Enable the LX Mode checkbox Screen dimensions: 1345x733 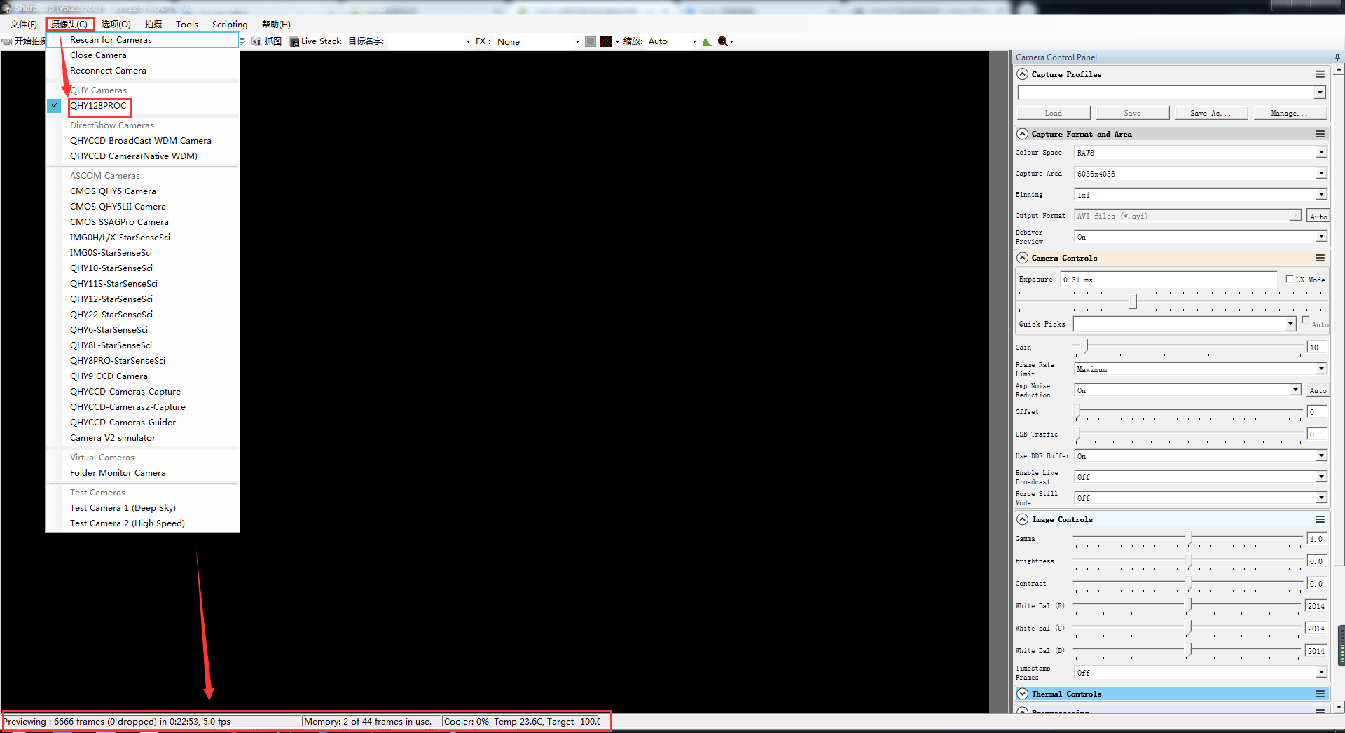click(x=1290, y=279)
